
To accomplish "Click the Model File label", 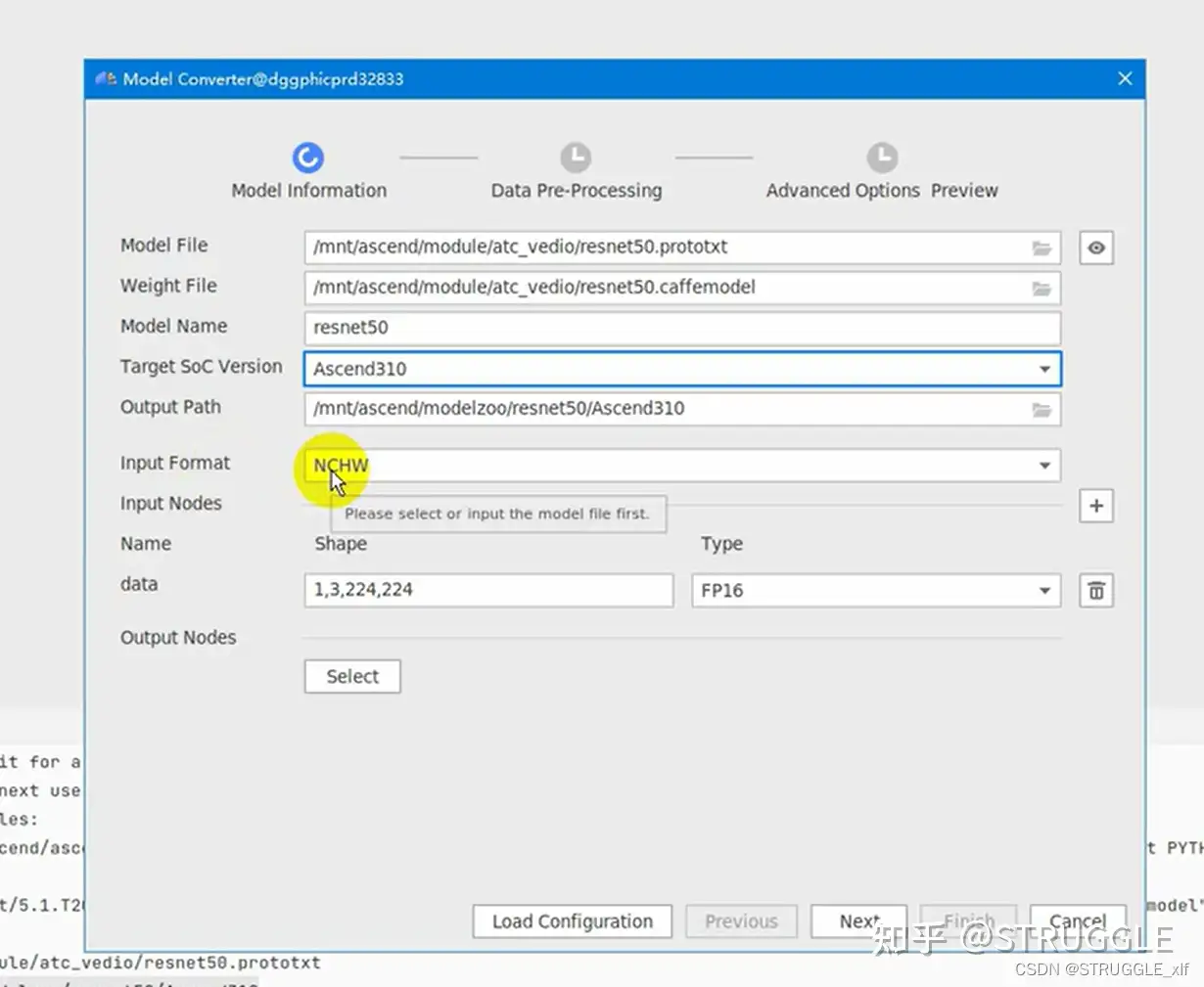I will click(163, 245).
